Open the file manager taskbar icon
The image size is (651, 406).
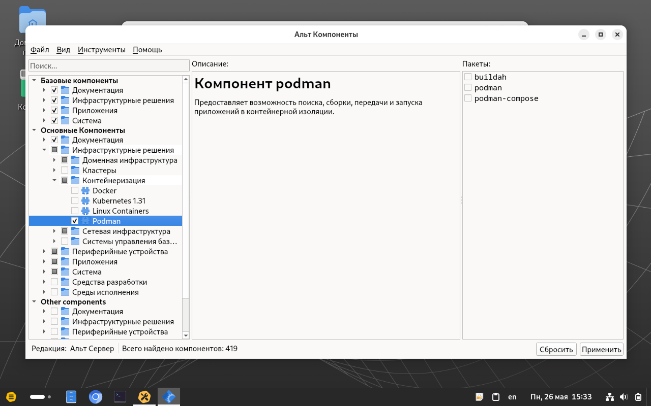point(71,397)
